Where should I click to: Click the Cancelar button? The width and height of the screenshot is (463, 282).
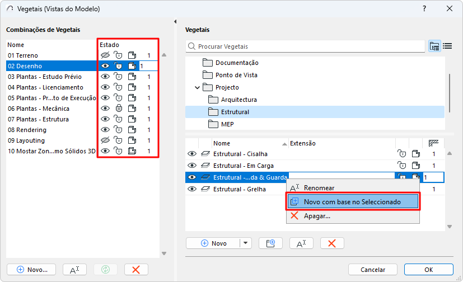(x=373, y=269)
